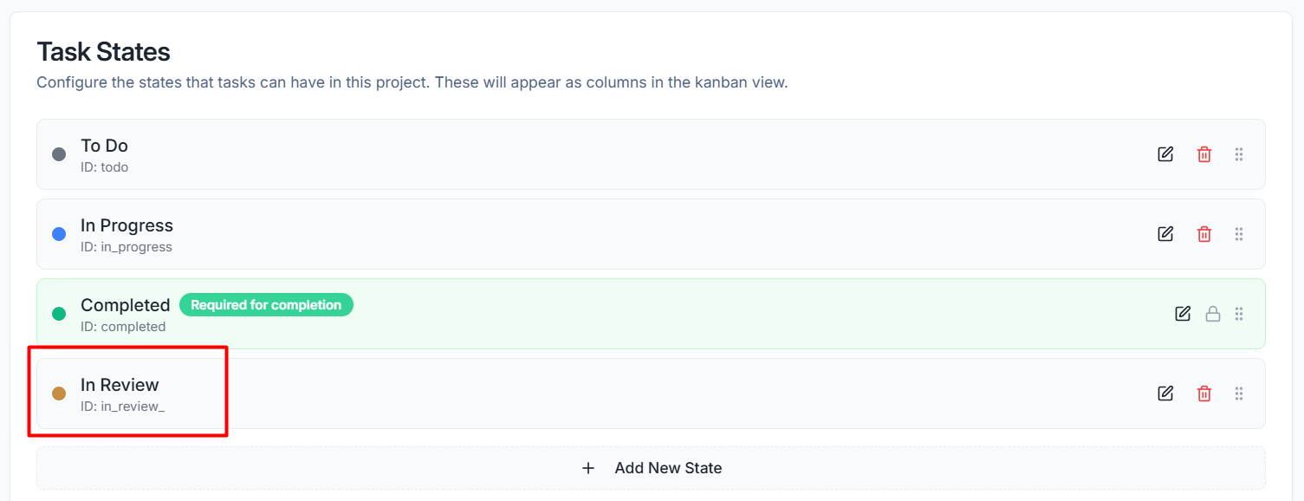Viewport: 1304px width, 501px height.
Task: Click the Completed row drag handle
Action: click(x=1239, y=314)
